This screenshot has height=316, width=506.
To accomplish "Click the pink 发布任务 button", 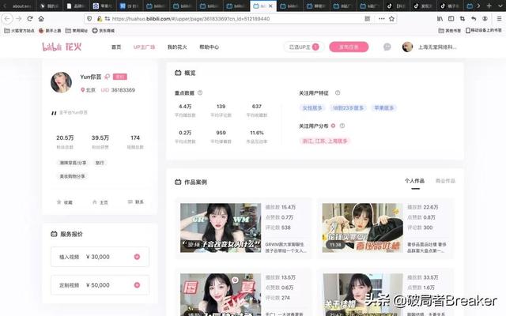I will pos(349,47).
